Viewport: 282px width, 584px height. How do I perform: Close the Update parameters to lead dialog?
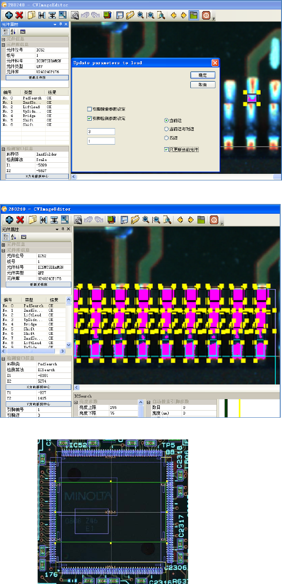click(x=215, y=63)
